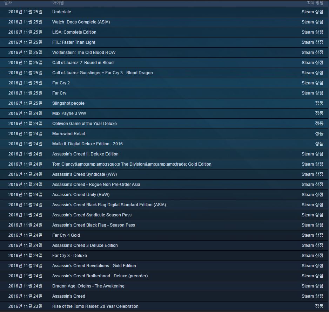Click Steam 상점 in the Assassin's Creed Revelations row
Screen dimensions: 329x312
313,266
